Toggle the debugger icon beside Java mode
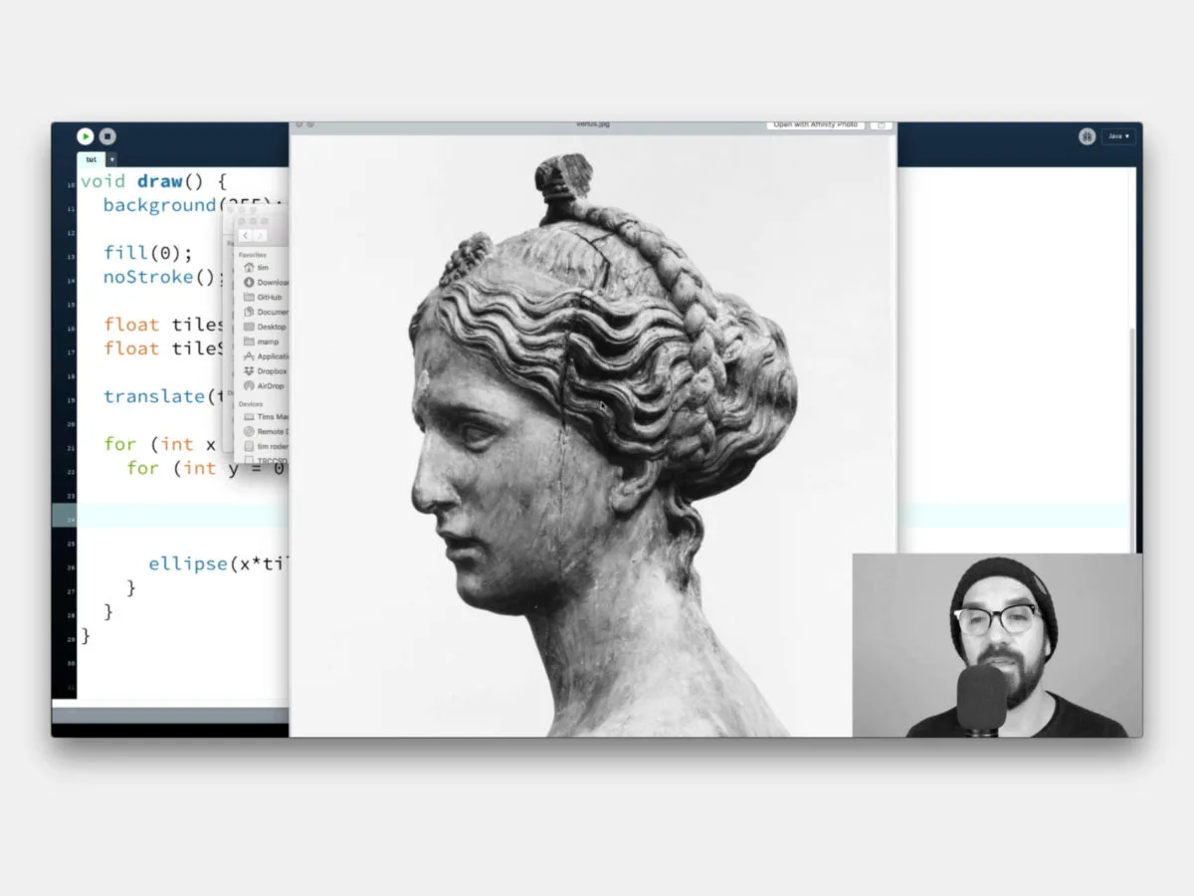The height and width of the screenshot is (896, 1194). 1087,136
